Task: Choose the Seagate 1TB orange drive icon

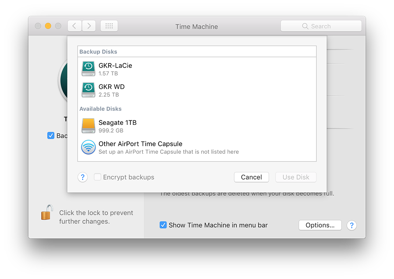Action: coord(88,126)
